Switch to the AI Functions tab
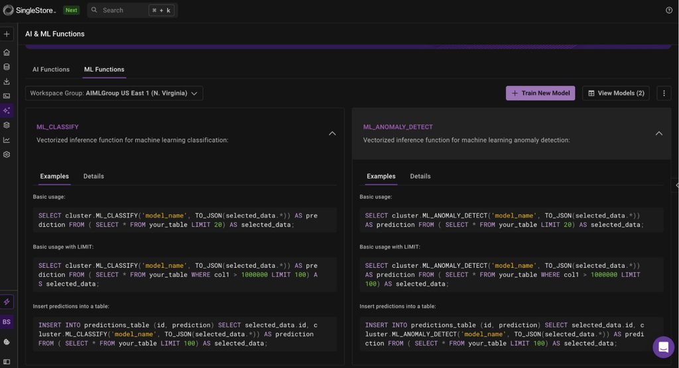679x368 pixels. (x=51, y=70)
